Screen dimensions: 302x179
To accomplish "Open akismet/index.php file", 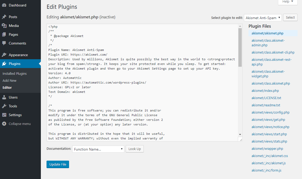I will [265, 91].
